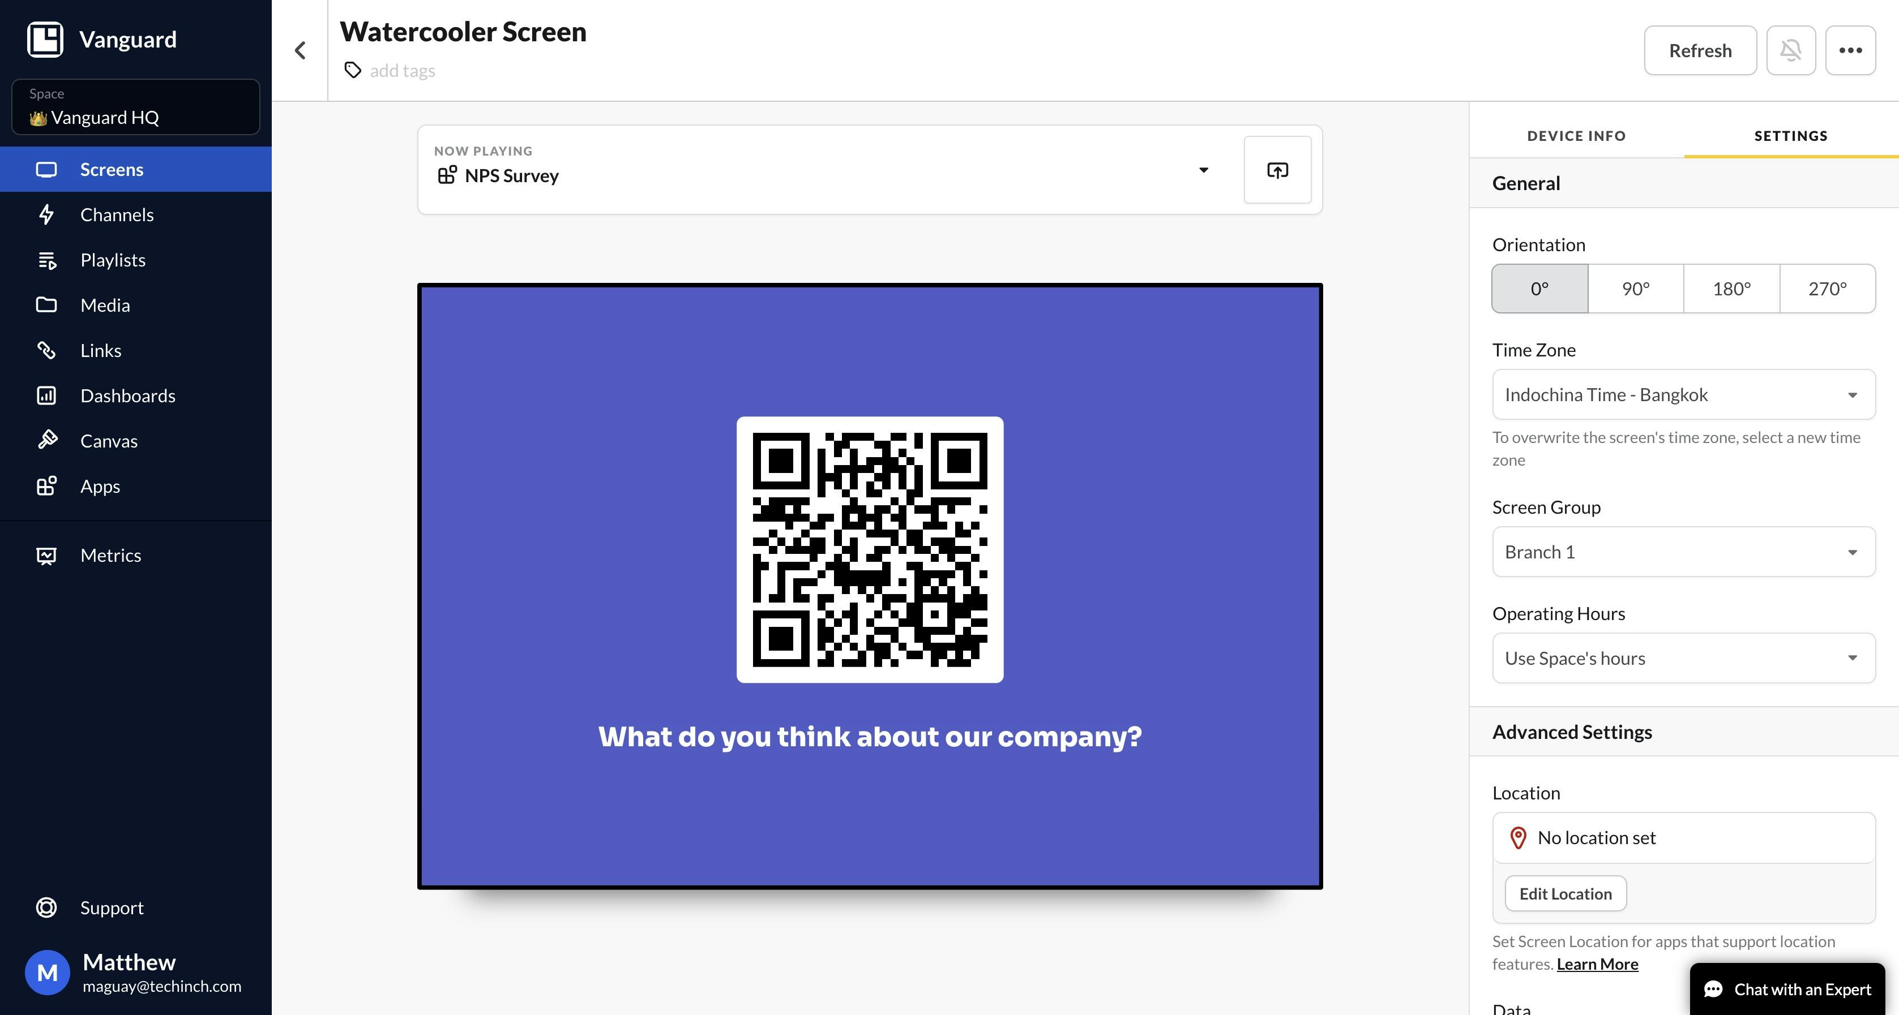Image resolution: width=1899 pixels, height=1015 pixels.
Task: Click the cast-to-screen icon button
Action: [1277, 170]
